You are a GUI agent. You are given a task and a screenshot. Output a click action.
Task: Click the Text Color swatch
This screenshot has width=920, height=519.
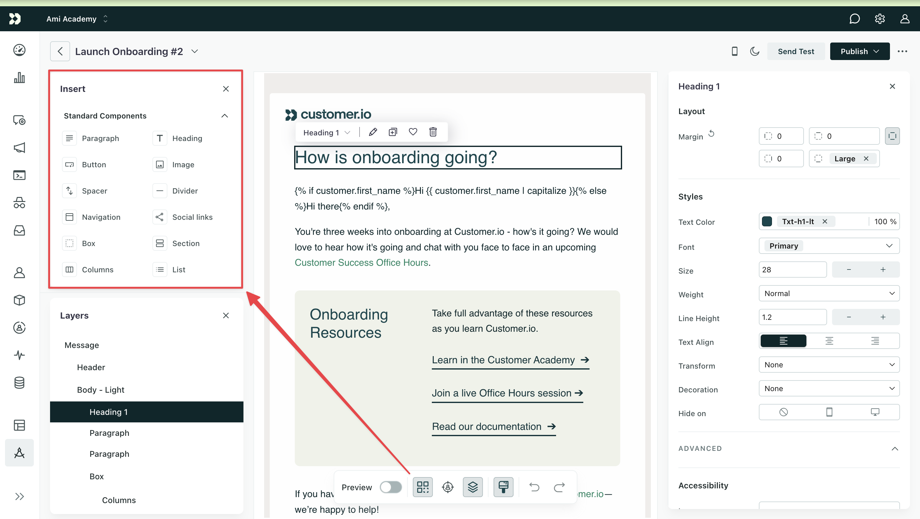(x=767, y=221)
